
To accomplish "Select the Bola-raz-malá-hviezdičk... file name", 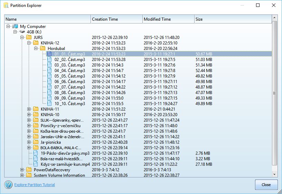I will [x=62, y=159].
